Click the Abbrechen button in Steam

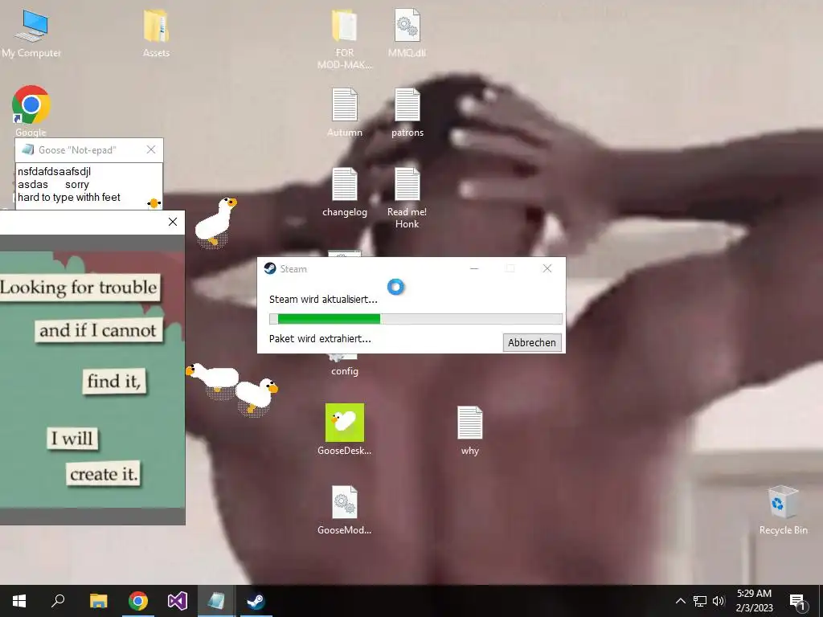point(532,342)
